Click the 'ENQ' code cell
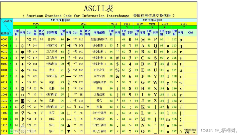This screenshot has width=241, height=135. (35, 70)
